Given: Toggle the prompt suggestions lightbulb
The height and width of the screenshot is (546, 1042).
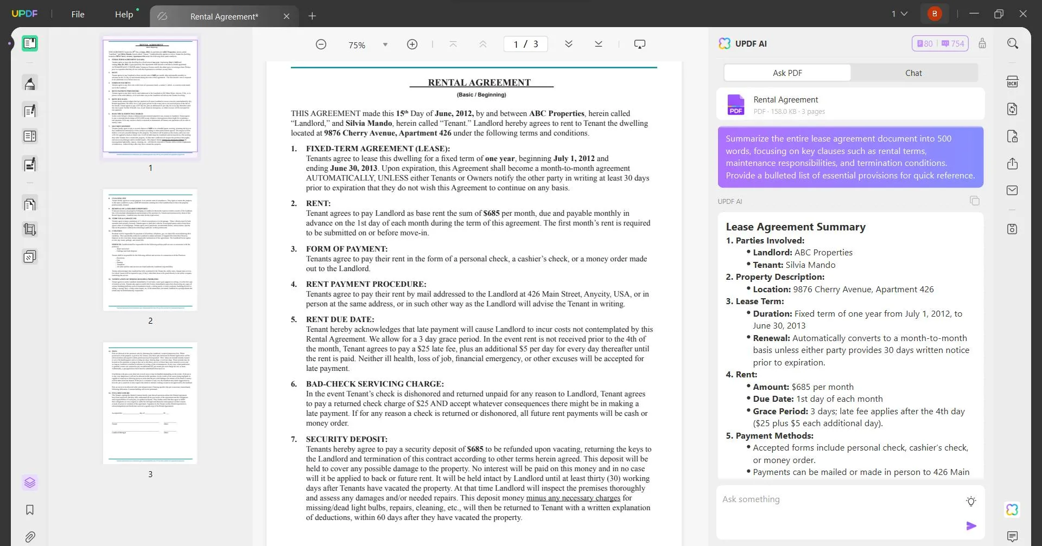Looking at the screenshot, I should click(x=971, y=502).
